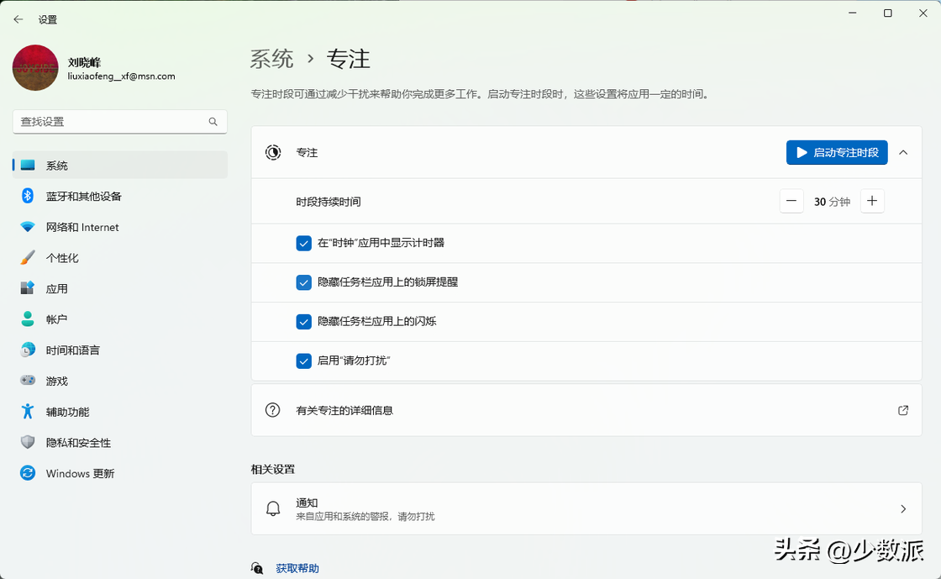Open 辅助功能 accessibility settings
Viewport: 941px width, 579px height.
(67, 412)
